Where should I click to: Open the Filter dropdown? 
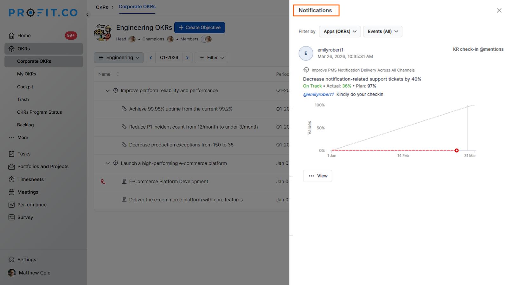pyautogui.click(x=211, y=58)
